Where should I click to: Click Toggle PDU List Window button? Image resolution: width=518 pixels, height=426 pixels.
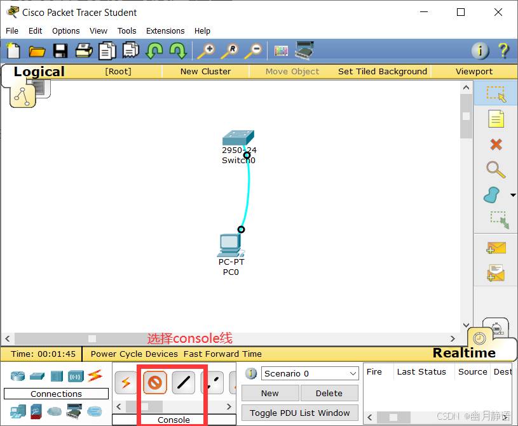click(300, 413)
